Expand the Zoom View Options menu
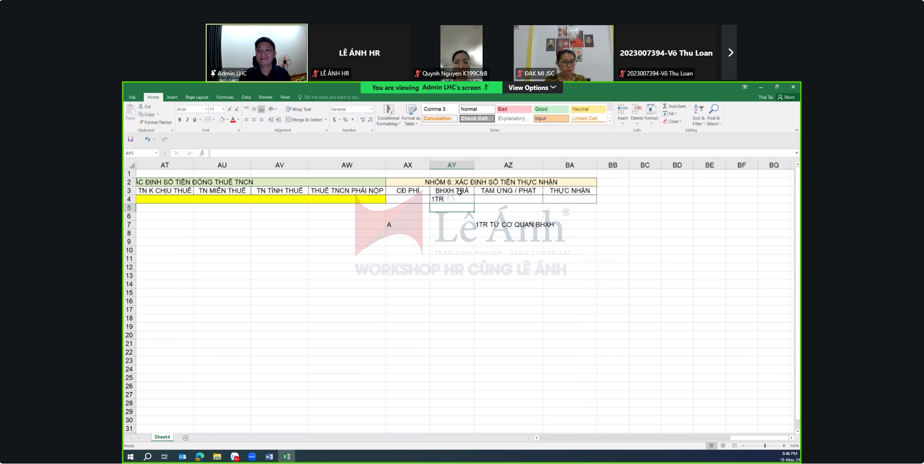This screenshot has height=464, width=924. 532,88
